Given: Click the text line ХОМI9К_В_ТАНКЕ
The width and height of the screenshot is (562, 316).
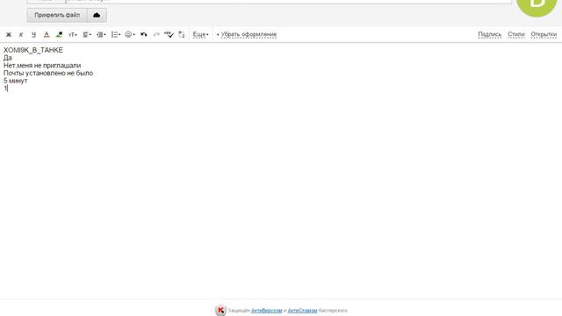Looking at the screenshot, I should click(33, 50).
